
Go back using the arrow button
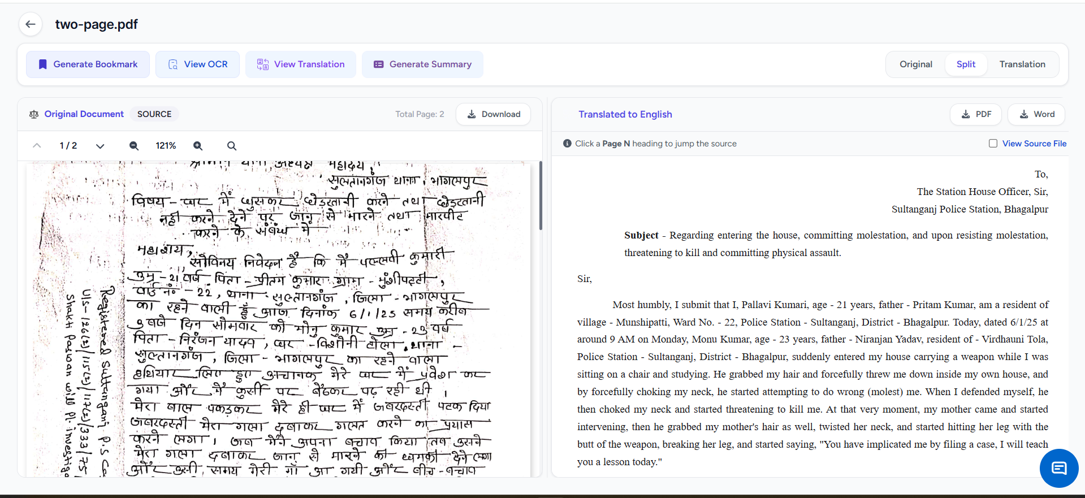[31, 24]
